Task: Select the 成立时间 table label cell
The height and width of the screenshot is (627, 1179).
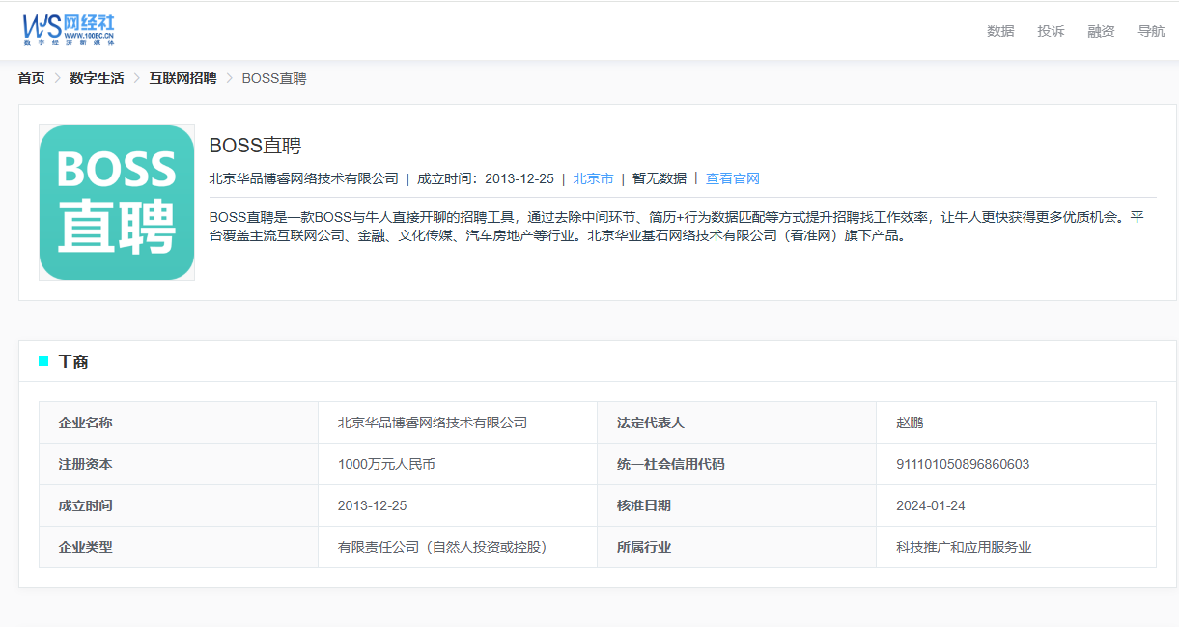Action: tap(179, 505)
